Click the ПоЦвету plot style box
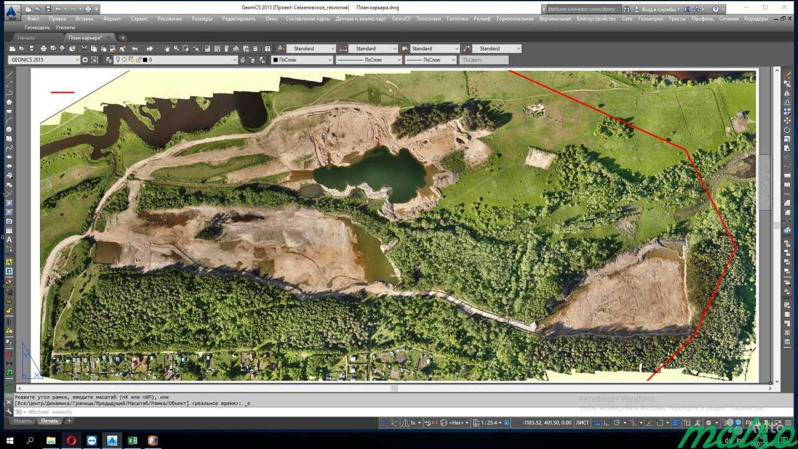 pos(484,60)
